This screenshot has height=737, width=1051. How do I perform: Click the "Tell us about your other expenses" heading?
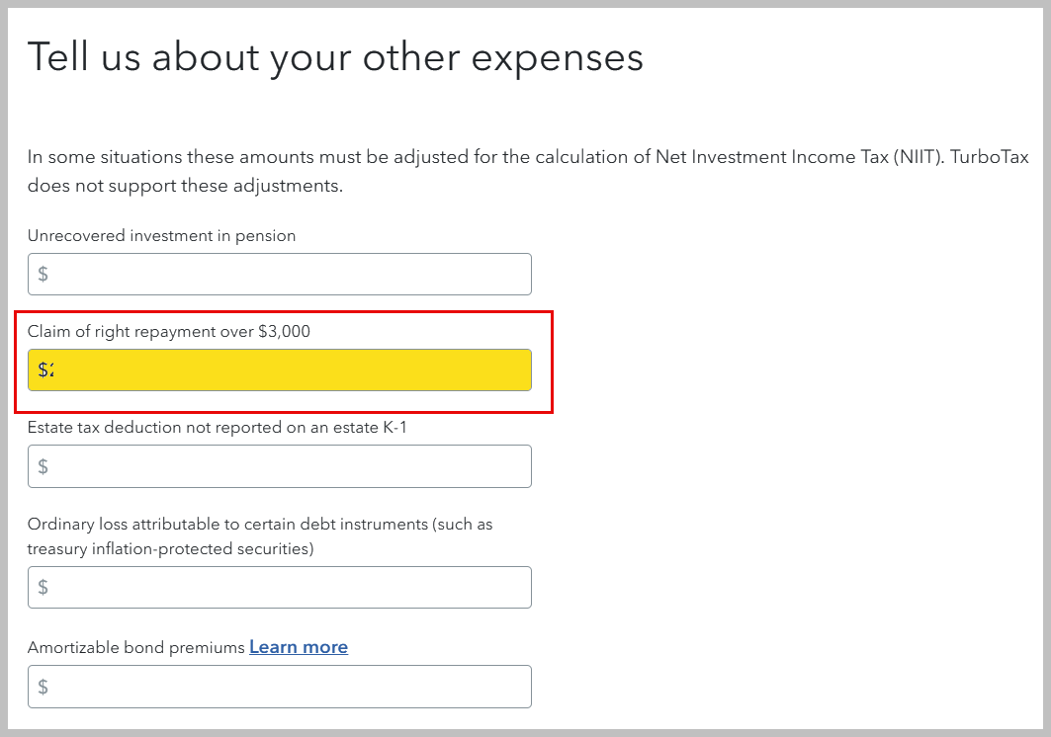click(x=335, y=57)
